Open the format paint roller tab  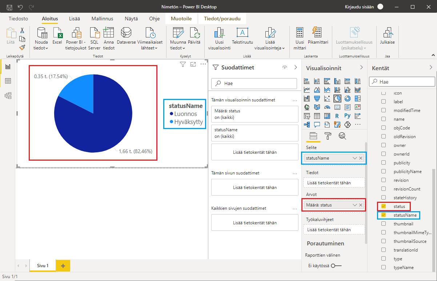(x=328, y=136)
